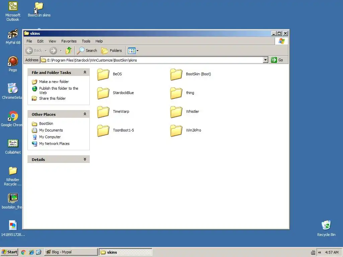The image size is (343, 257).
Task: Go up one folder level
Action: [69, 51]
